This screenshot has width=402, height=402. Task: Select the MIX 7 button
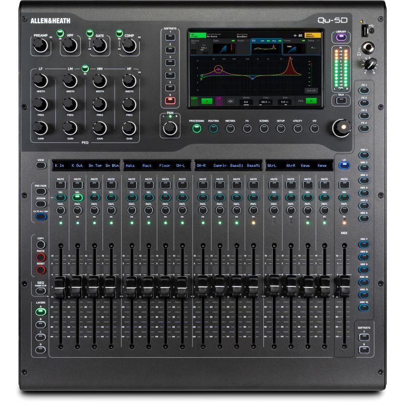pyautogui.click(x=364, y=244)
